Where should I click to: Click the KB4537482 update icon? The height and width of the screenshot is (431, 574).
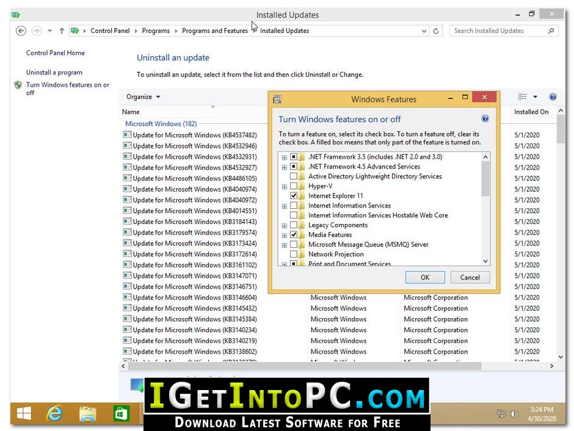127,135
